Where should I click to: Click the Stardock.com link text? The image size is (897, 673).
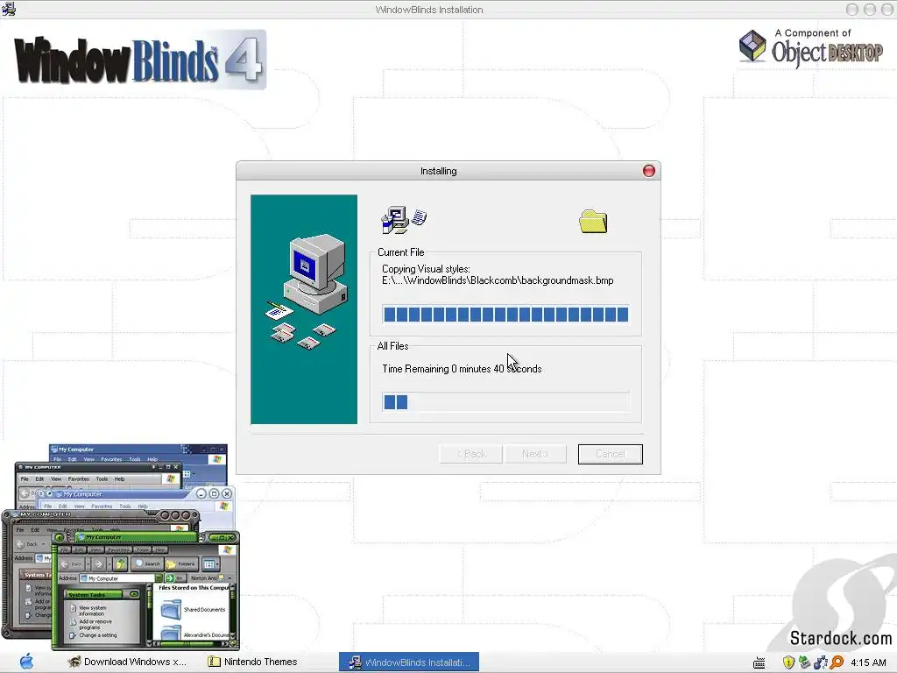click(840, 638)
